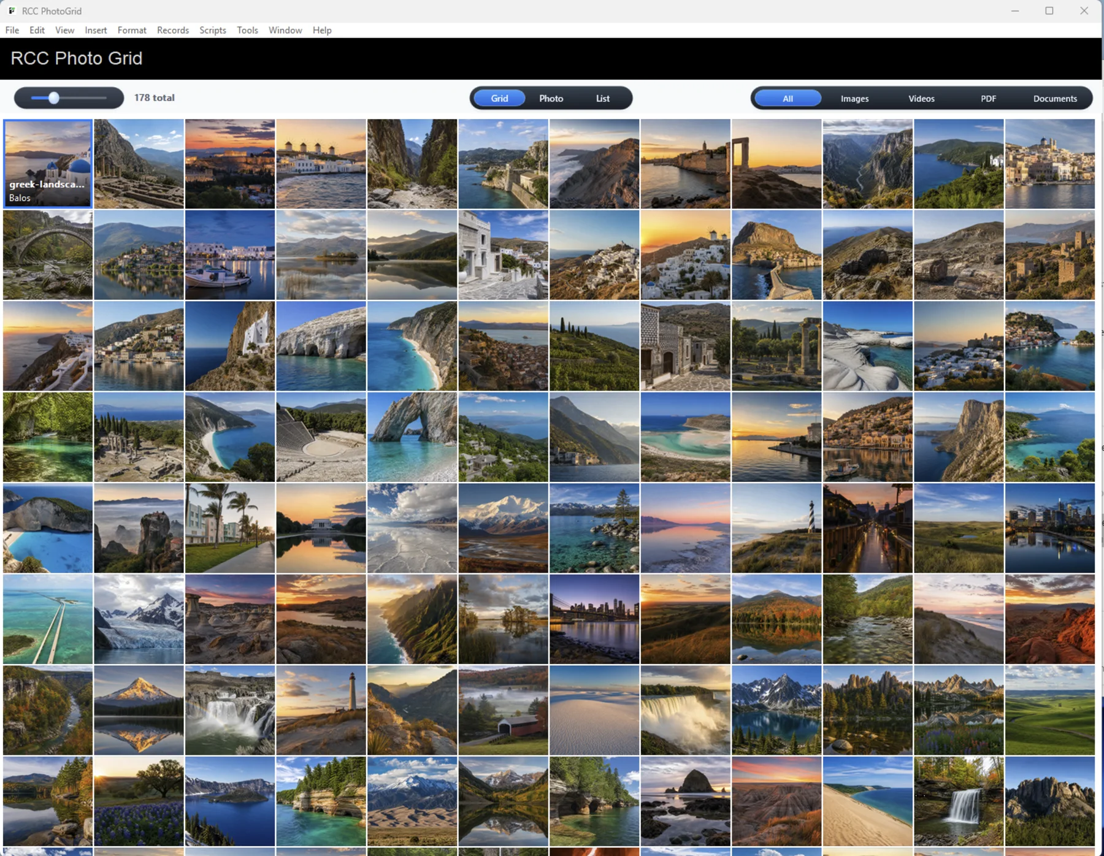Screen dimensions: 1104x856
Task: Open the haystack rock beach photo
Action: (686, 801)
